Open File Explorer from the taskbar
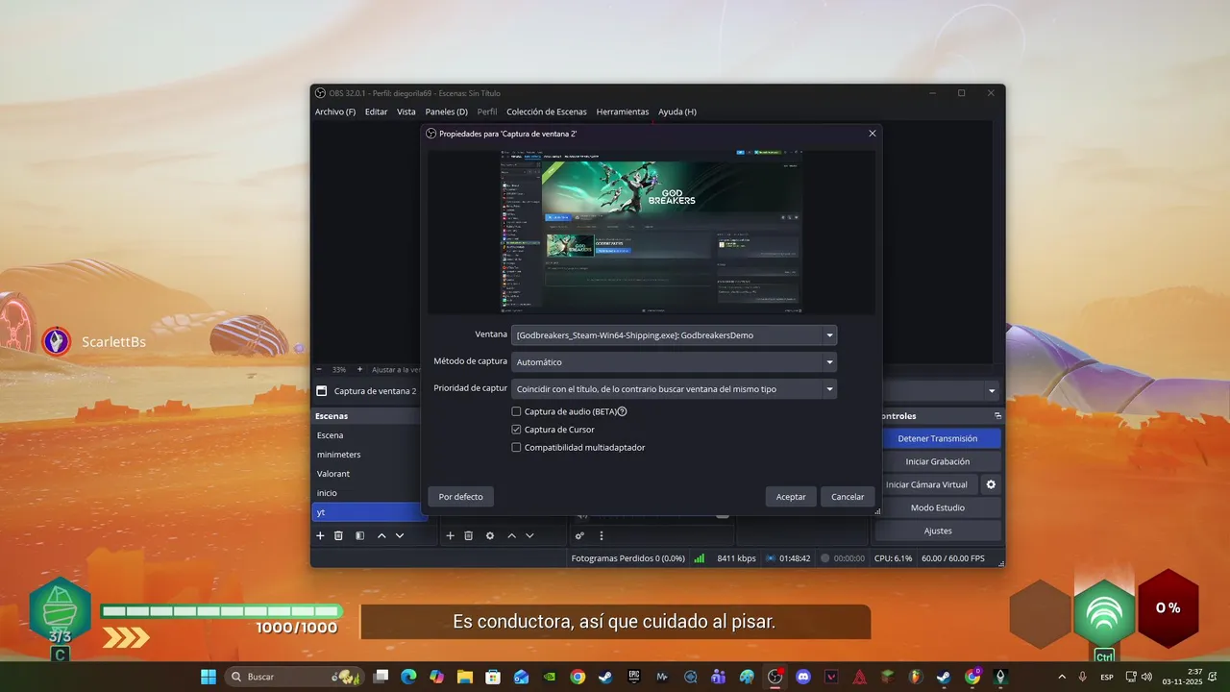 [x=464, y=677]
